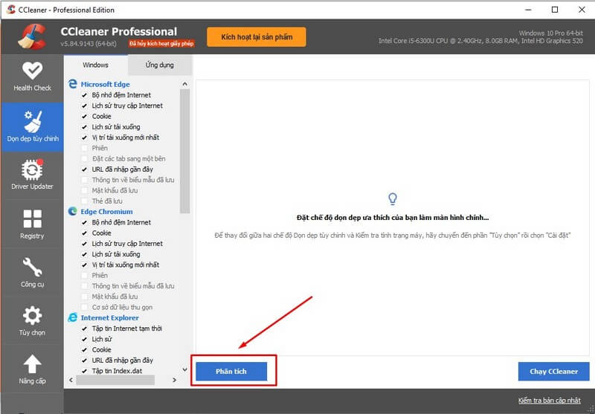Viewport: 595px width, 414px height.
Task: Open the Driver Updater icon
Action: pyautogui.click(x=32, y=169)
